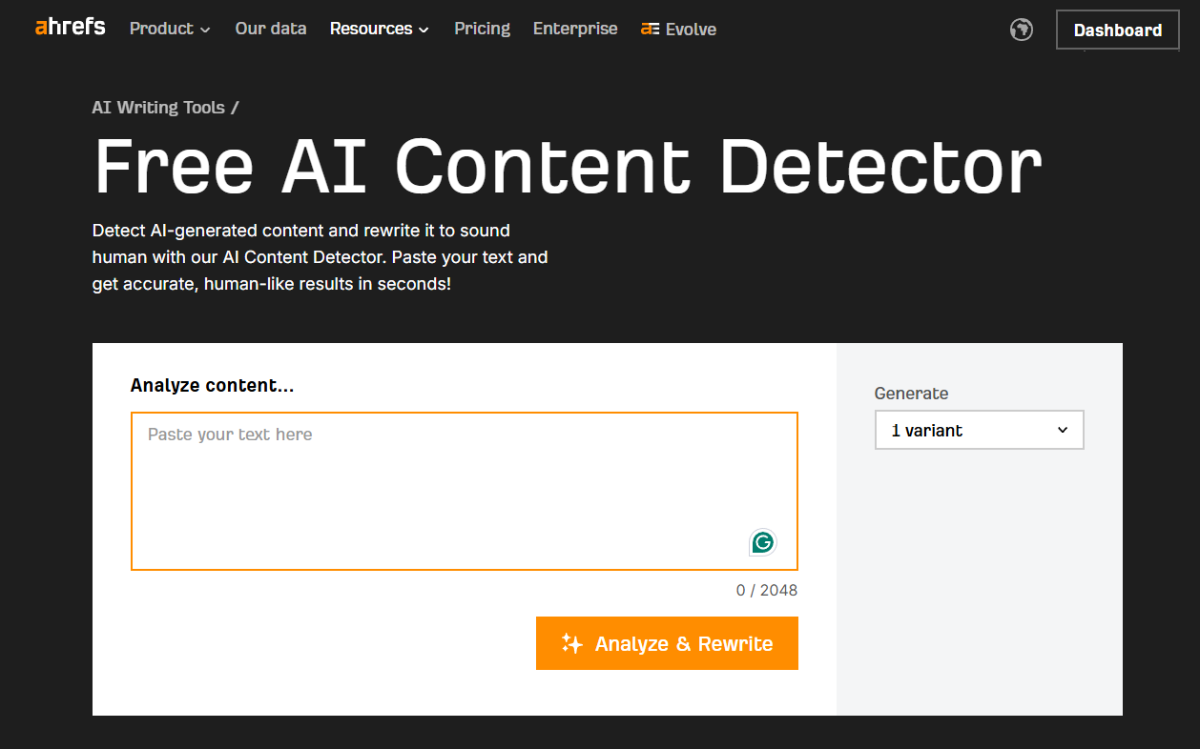
Task: Open the AI Writing Tools link
Action: (x=157, y=107)
